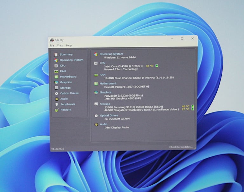Select Network in the sidebar
244x192 pixels.
click(66, 110)
